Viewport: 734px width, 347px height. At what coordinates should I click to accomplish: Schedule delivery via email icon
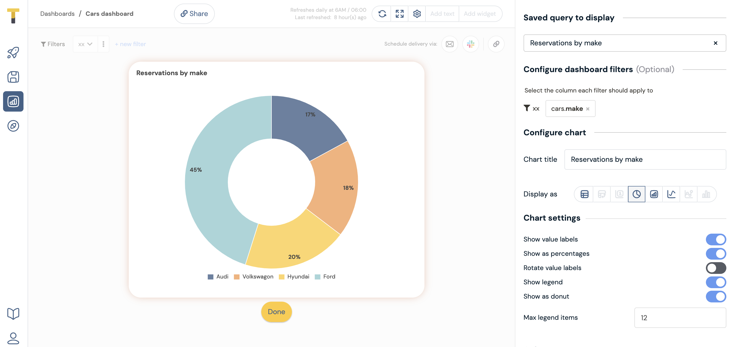pos(450,44)
